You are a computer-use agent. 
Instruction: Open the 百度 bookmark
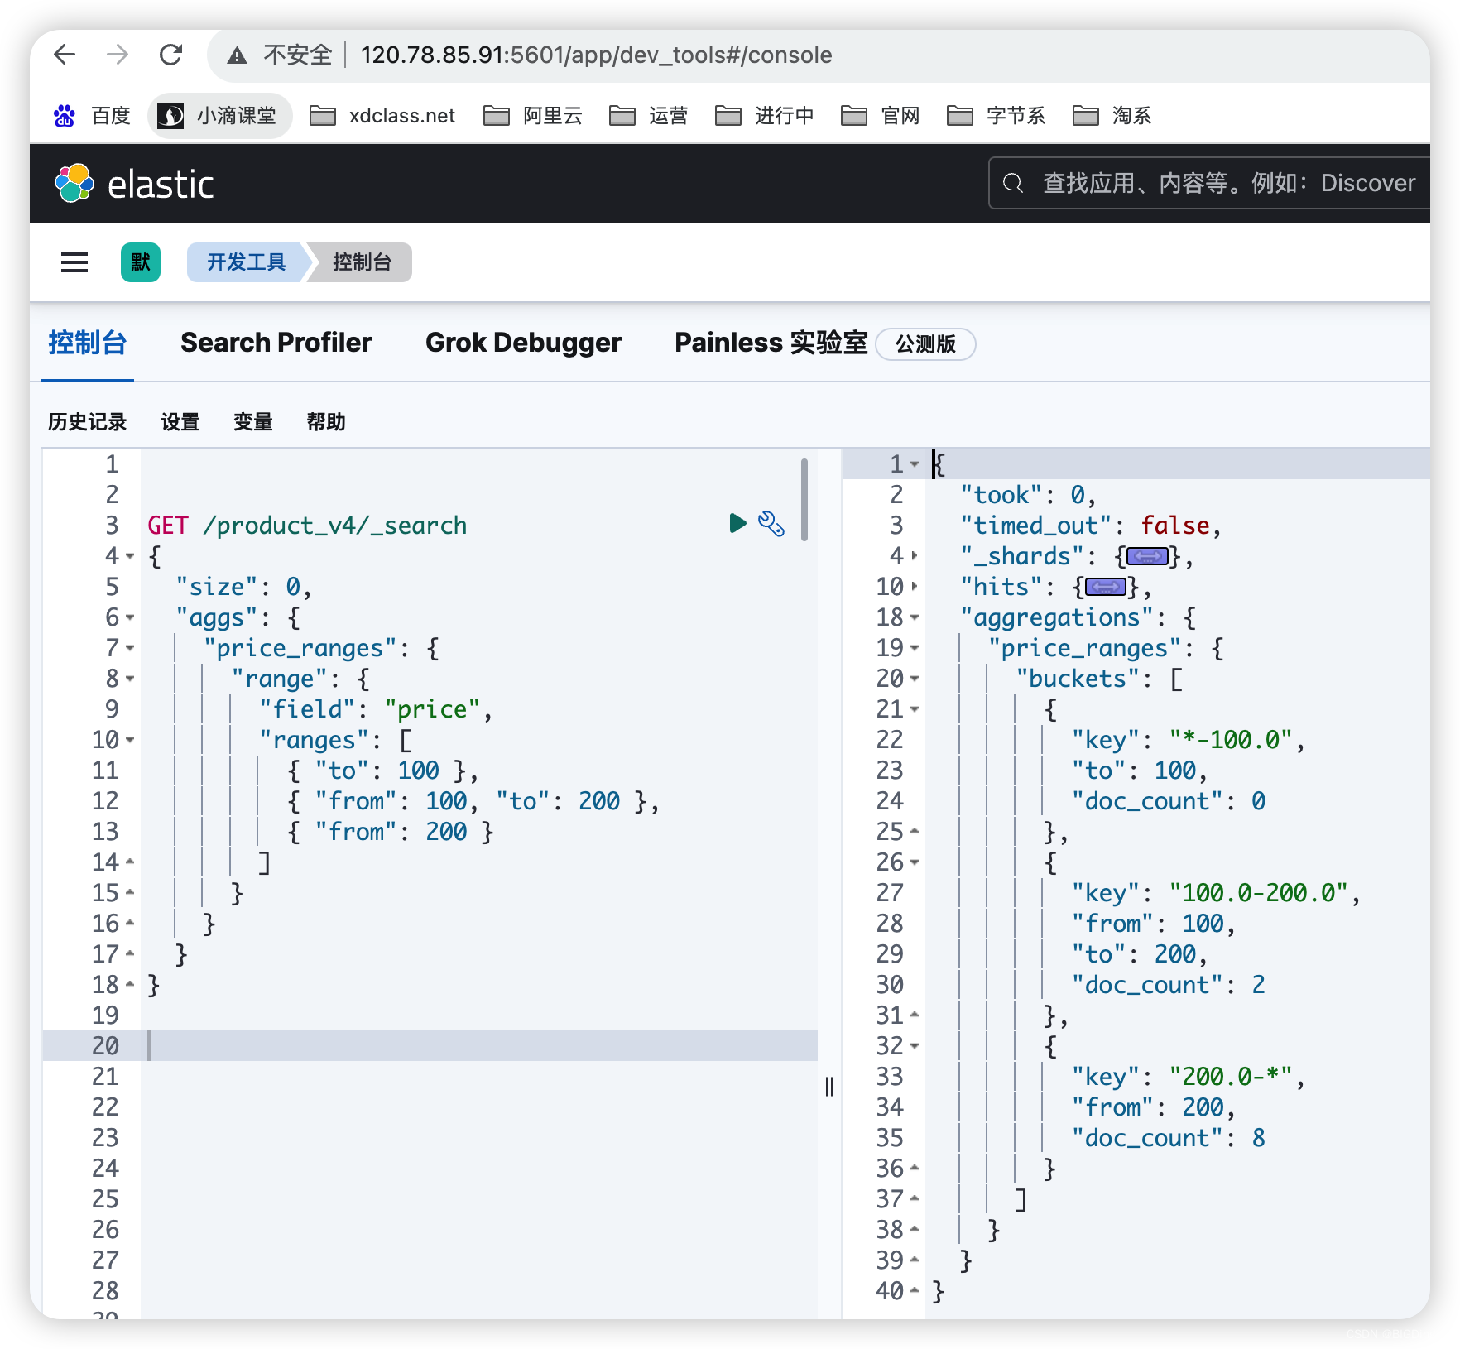[92, 116]
